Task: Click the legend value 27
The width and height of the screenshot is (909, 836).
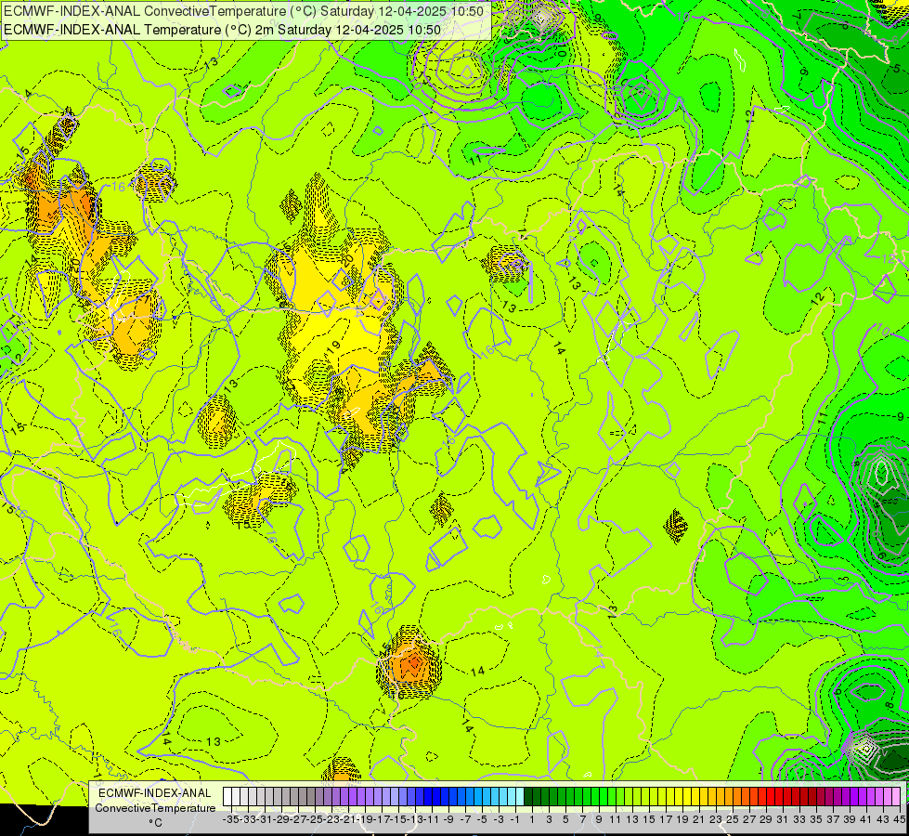Action: coord(749,819)
